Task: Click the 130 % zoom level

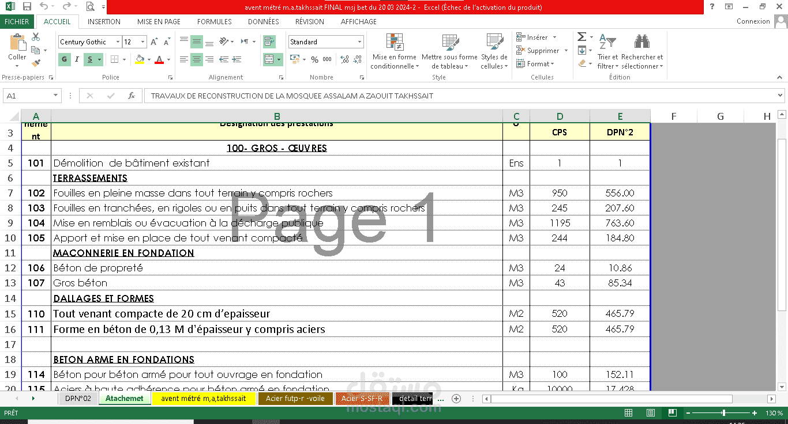Action: coord(774,413)
